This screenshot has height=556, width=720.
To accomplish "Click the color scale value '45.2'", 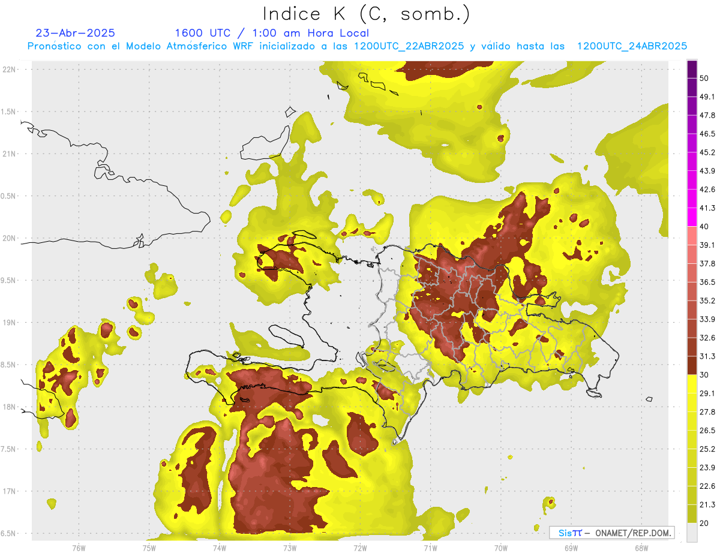I will coord(707,152).
